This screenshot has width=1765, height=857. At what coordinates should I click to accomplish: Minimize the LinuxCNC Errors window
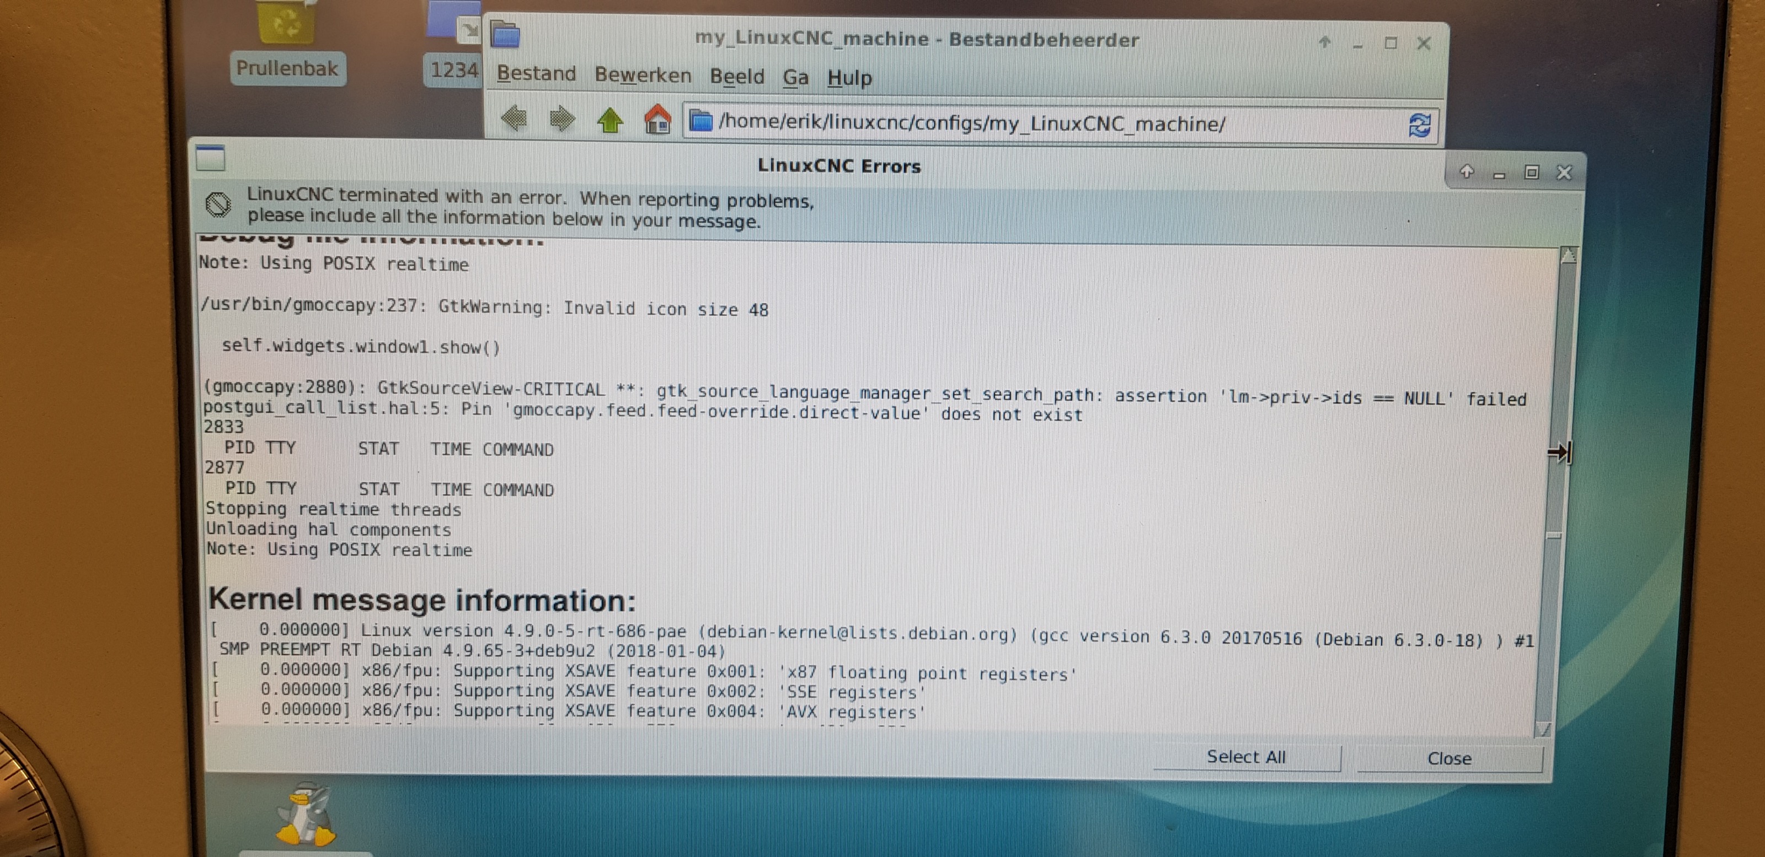click(x=1499, y=175)
